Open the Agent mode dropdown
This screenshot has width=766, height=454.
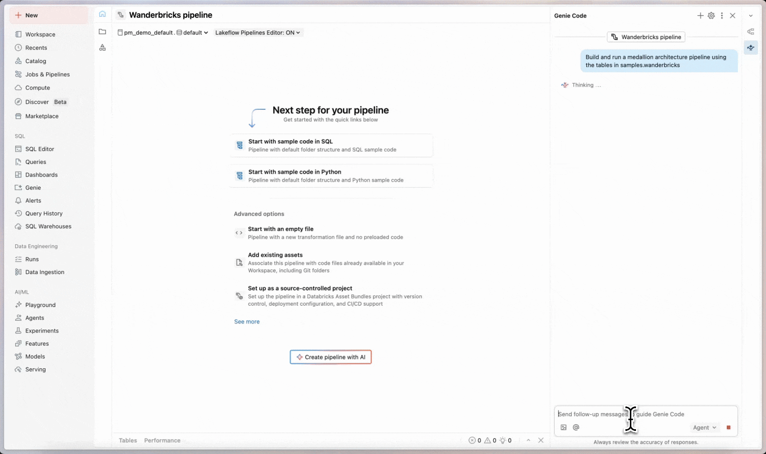tap(705, 428)
